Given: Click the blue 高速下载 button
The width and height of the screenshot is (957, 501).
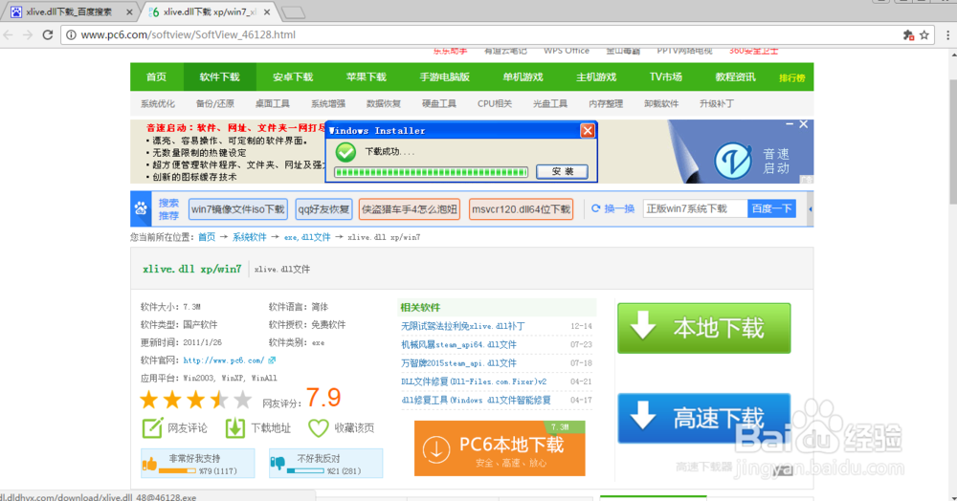Looking at the screenshot, I should click(x=703, y=418).
